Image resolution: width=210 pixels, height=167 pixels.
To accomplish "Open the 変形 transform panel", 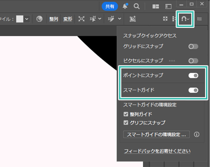I will (68, 19).
